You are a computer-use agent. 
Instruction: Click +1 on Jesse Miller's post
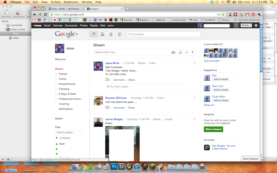pos(107,80)
